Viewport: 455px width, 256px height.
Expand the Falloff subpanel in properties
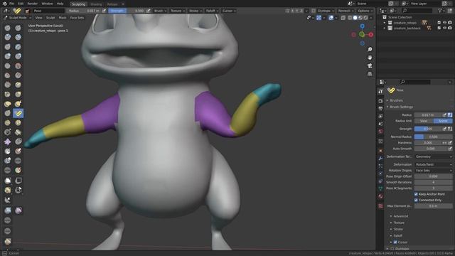pyautogui.click(x=398, y=235)
